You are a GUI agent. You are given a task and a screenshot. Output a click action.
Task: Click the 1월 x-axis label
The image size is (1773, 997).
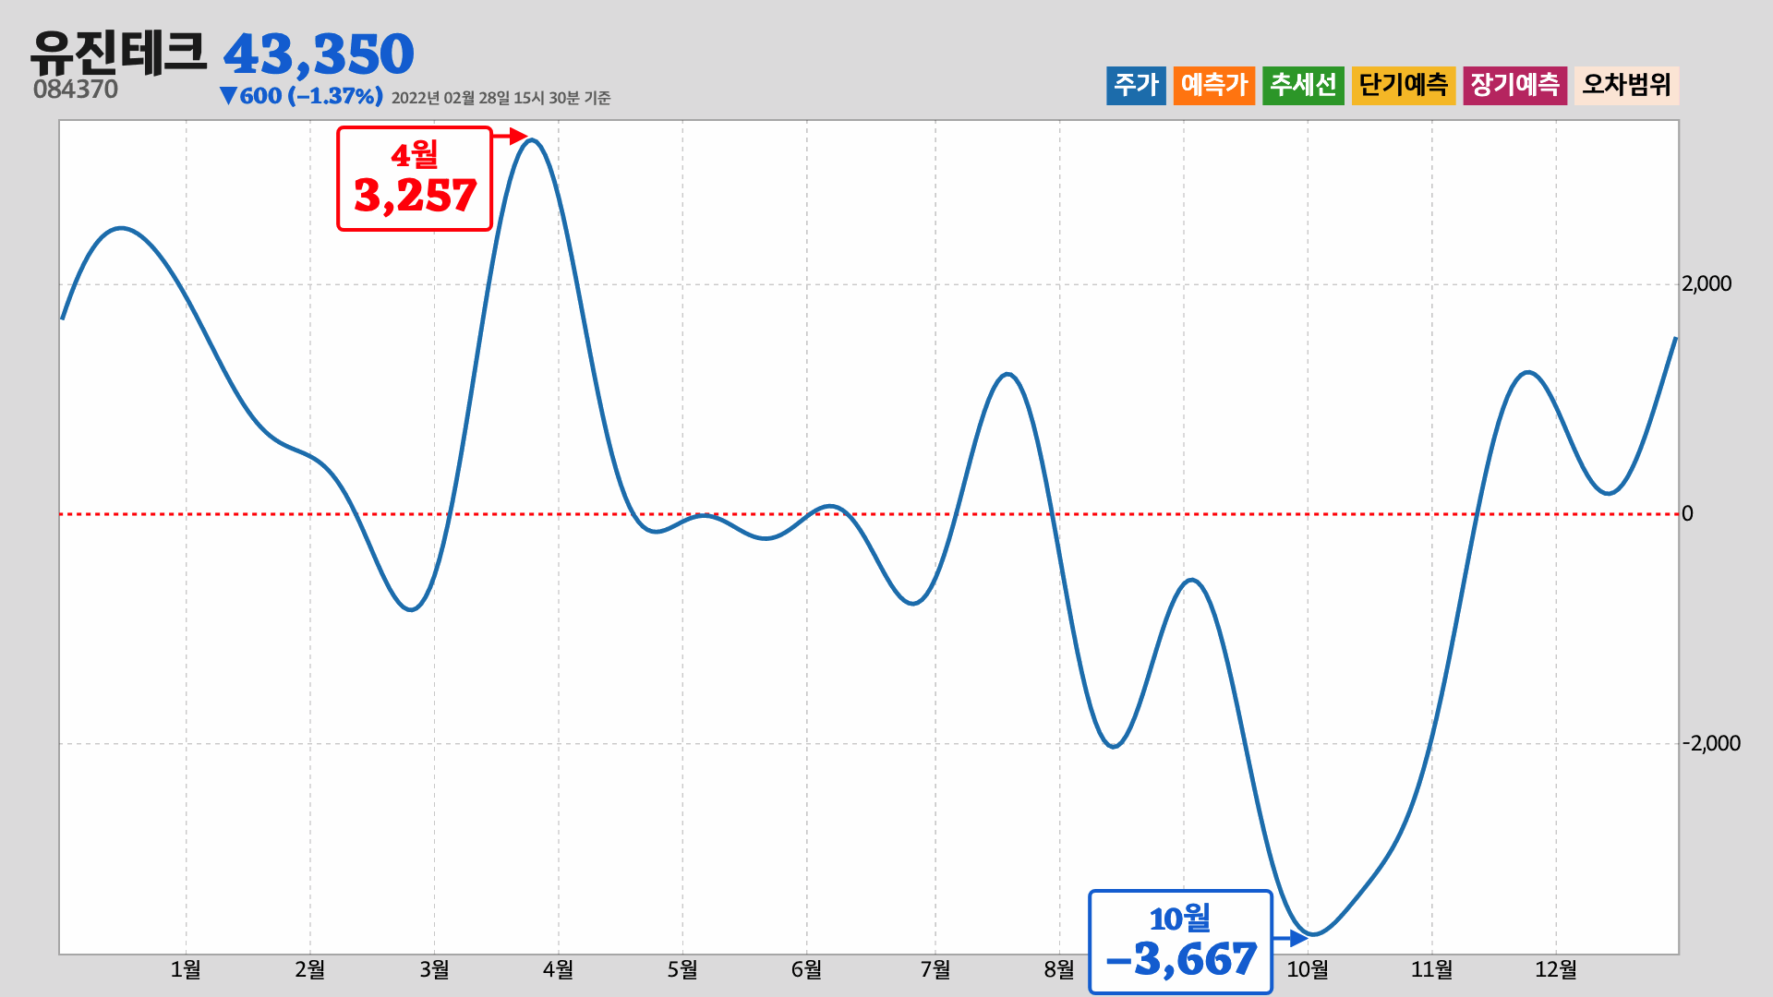[x=186, y=969]
